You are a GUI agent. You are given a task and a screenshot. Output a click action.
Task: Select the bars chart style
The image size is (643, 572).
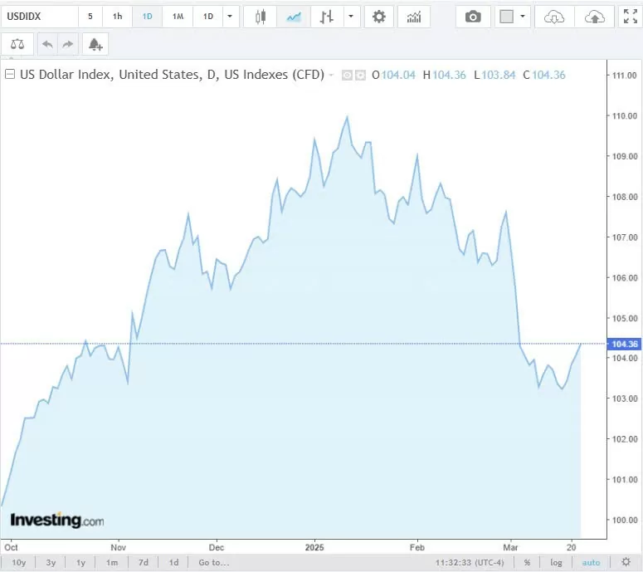pyautogui.click(x=327, y=17)
